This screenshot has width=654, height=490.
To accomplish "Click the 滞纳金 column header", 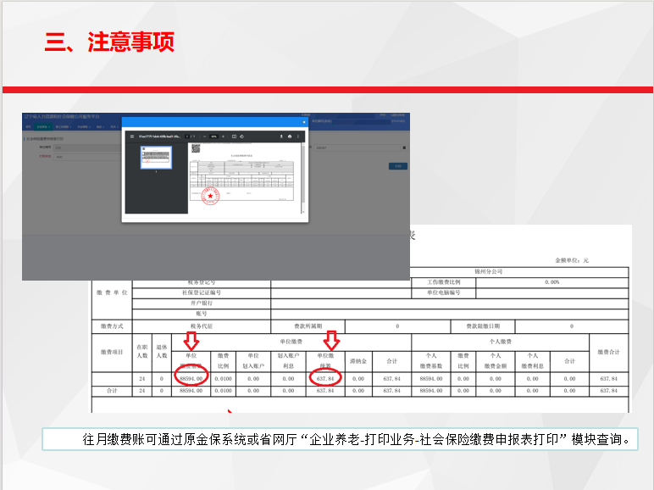I will [x=358, y=361].
